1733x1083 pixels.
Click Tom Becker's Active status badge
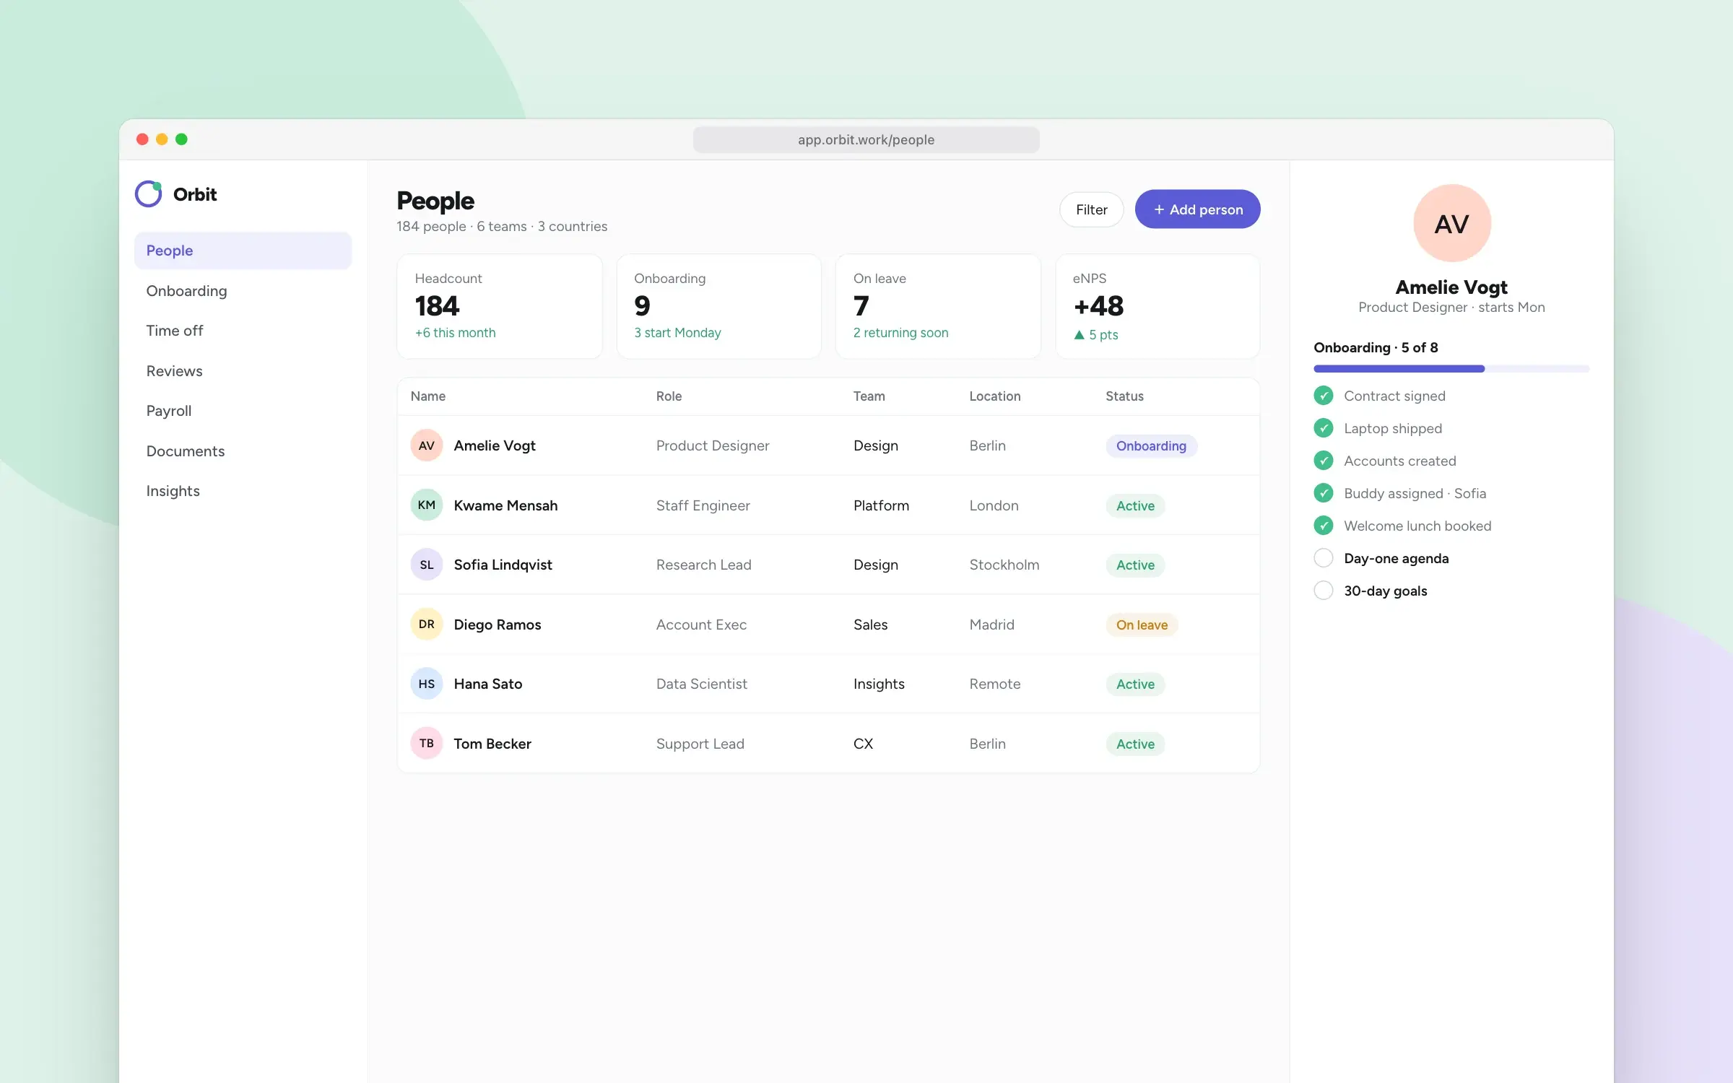click(1135, 744)
